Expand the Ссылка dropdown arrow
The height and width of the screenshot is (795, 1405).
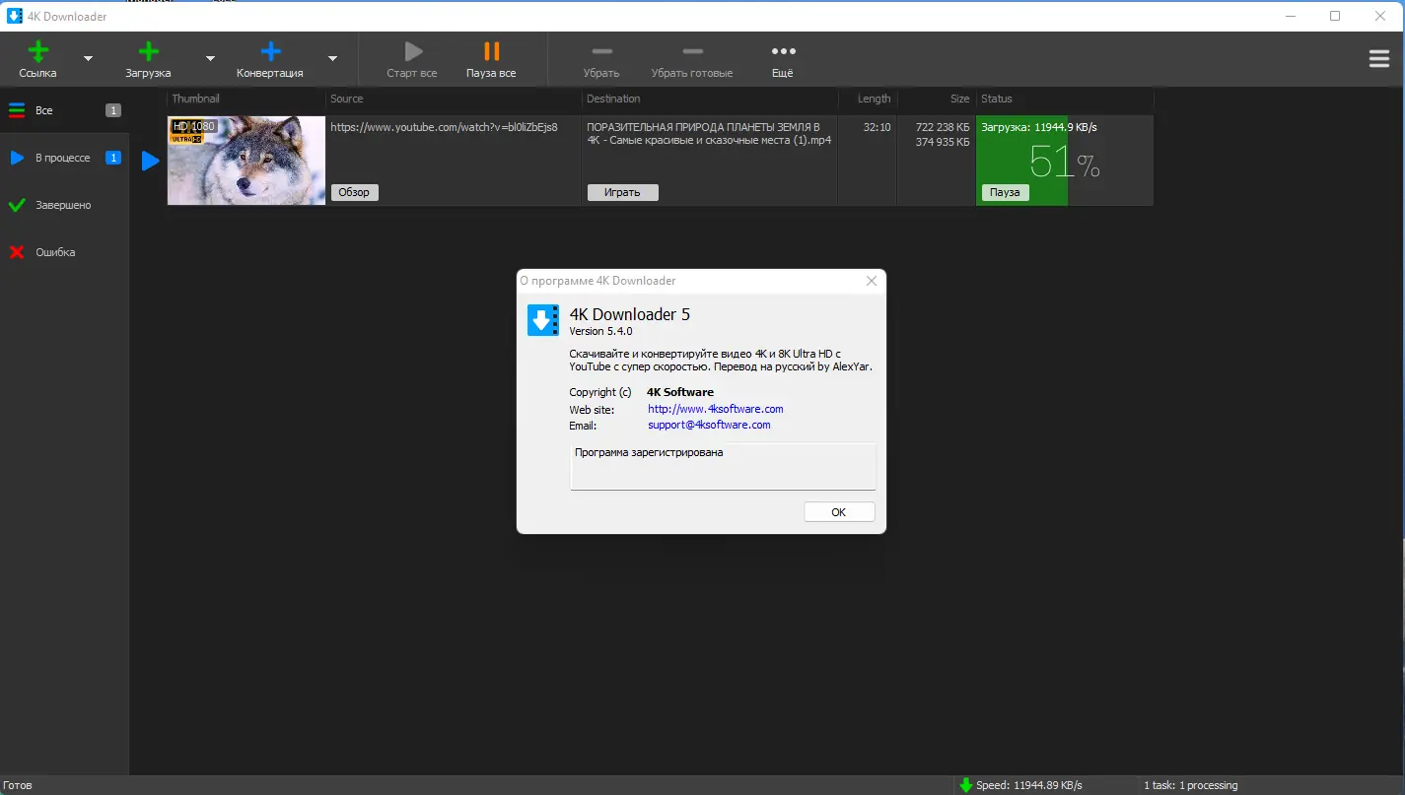pos(88,59)
